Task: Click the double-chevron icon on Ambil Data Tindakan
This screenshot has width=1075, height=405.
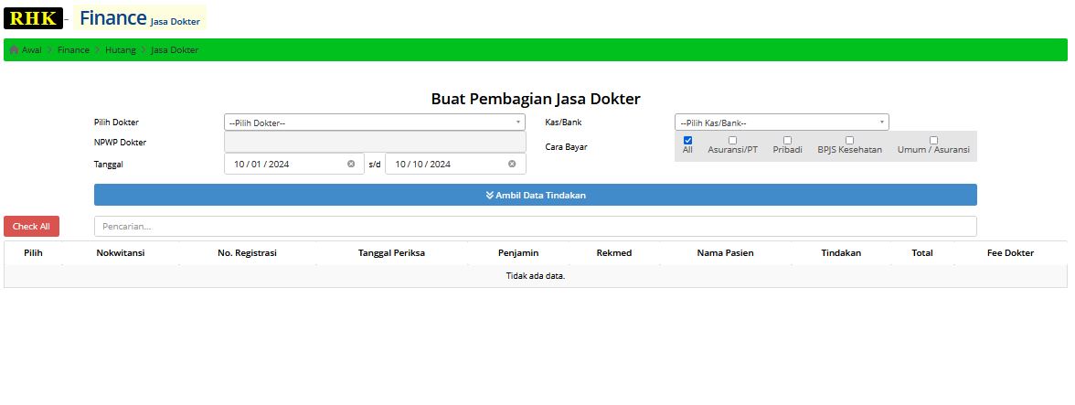Action: pos(490,196)
